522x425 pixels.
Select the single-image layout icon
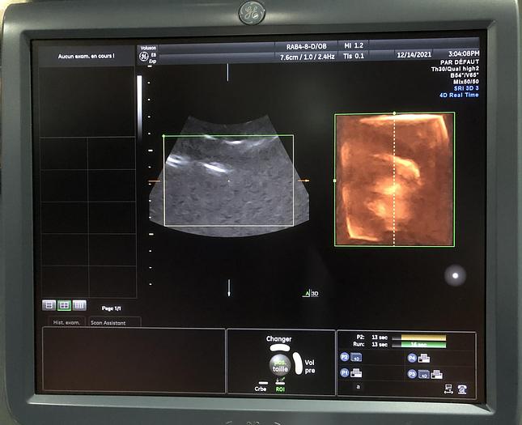click(x=49, y=305)
